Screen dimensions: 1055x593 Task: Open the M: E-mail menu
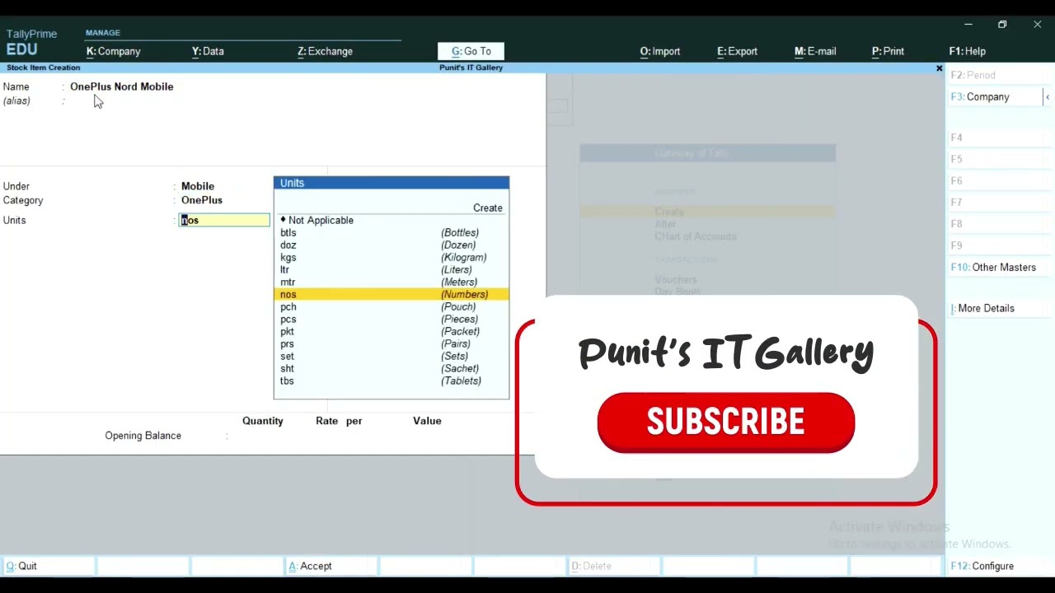click(x=815, y=51)
